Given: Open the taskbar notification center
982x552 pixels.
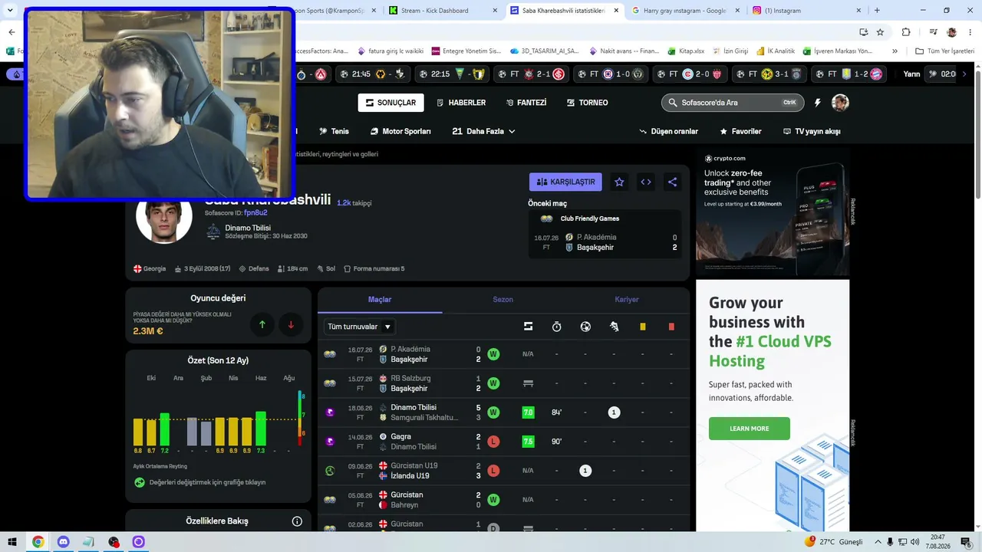Looking at the screenshot, I should (x=967, y=542).
